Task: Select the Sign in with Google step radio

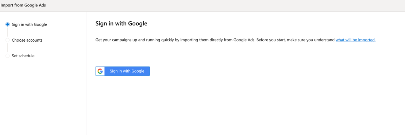Action: tap(8, 24)
